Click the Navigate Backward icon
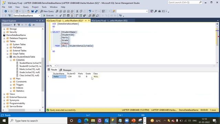This screenshot has height=124, width=220. 5,11
